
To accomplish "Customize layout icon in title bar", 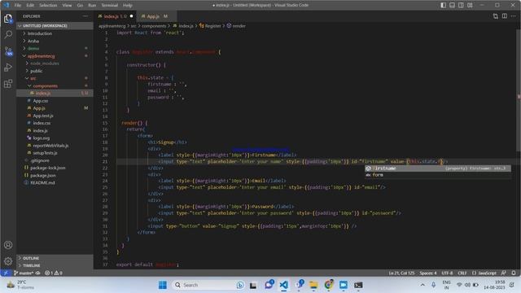I will click(x=470, y=5).
